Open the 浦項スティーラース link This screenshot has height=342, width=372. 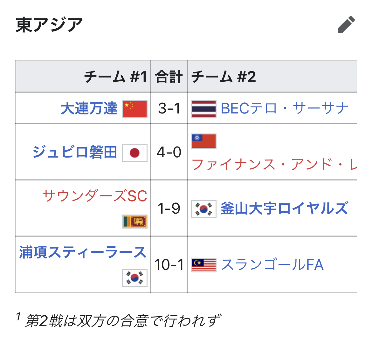[x=83, y=252]
